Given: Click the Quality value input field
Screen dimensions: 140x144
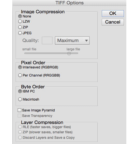Looking at the screenshot, I should point(47,40).
